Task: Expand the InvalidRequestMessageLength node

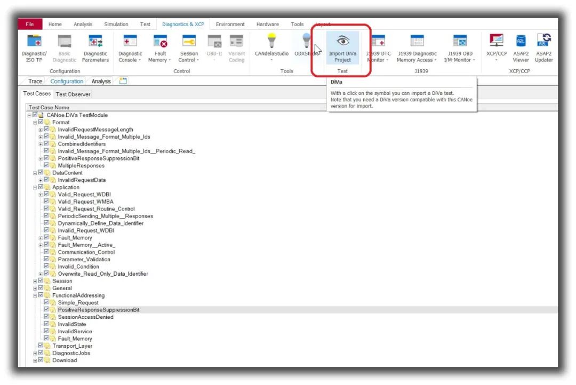Action: (41, 130)
